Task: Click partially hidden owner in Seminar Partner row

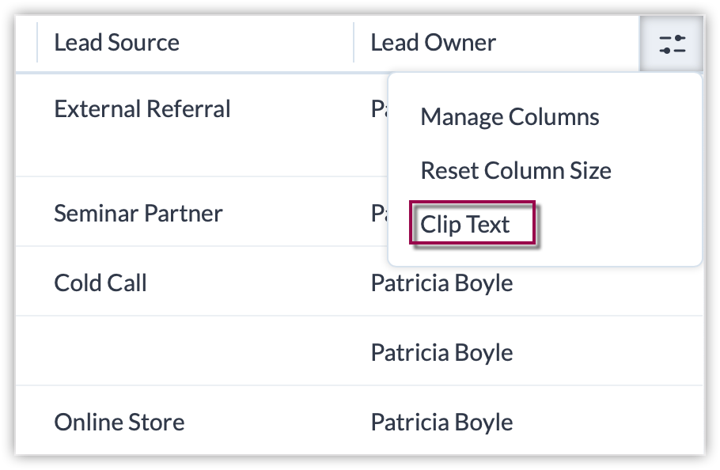Action: click(x=378, y=213)
